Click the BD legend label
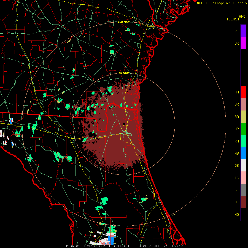 (x=236, y=117)
